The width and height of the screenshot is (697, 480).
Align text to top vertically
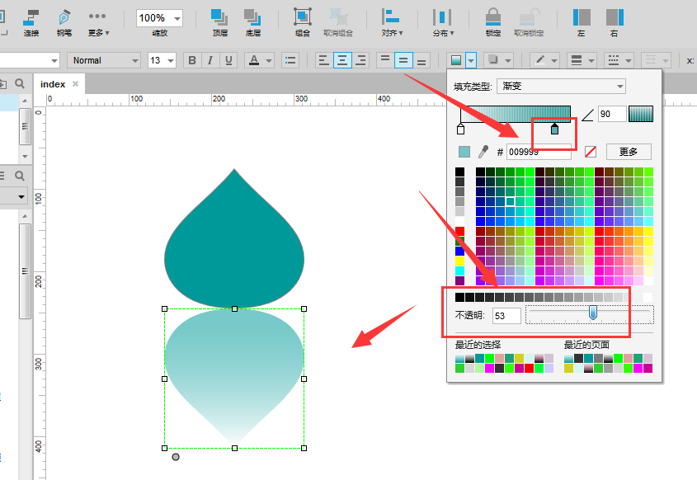click(385, 60)
